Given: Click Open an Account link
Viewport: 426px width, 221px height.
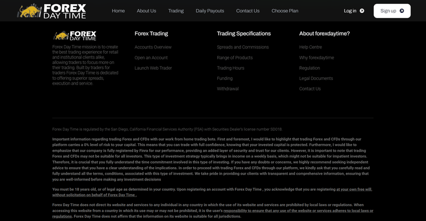Looking at the screenshot, I should coord(151,58).
